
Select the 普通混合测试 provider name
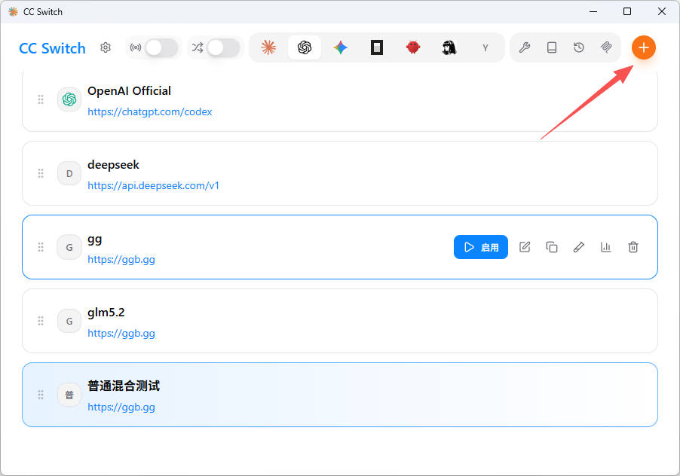click(x=124, y=386)
